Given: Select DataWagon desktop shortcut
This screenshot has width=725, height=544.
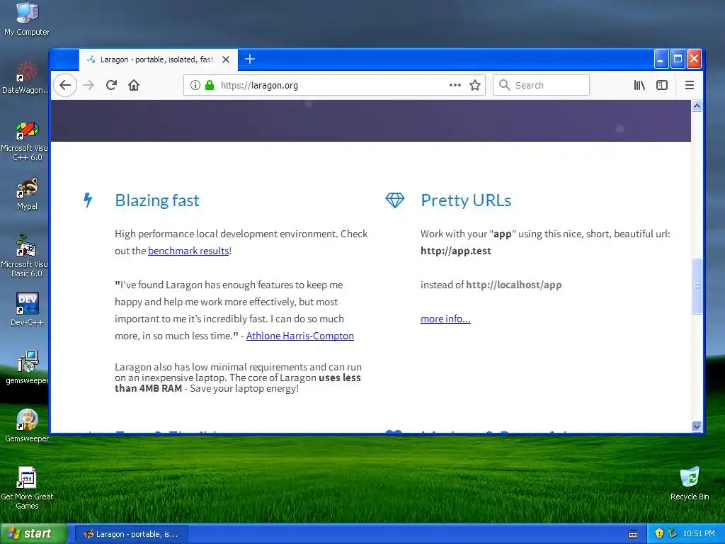Looking at the screenshot, I should click(x=25, y=78).
